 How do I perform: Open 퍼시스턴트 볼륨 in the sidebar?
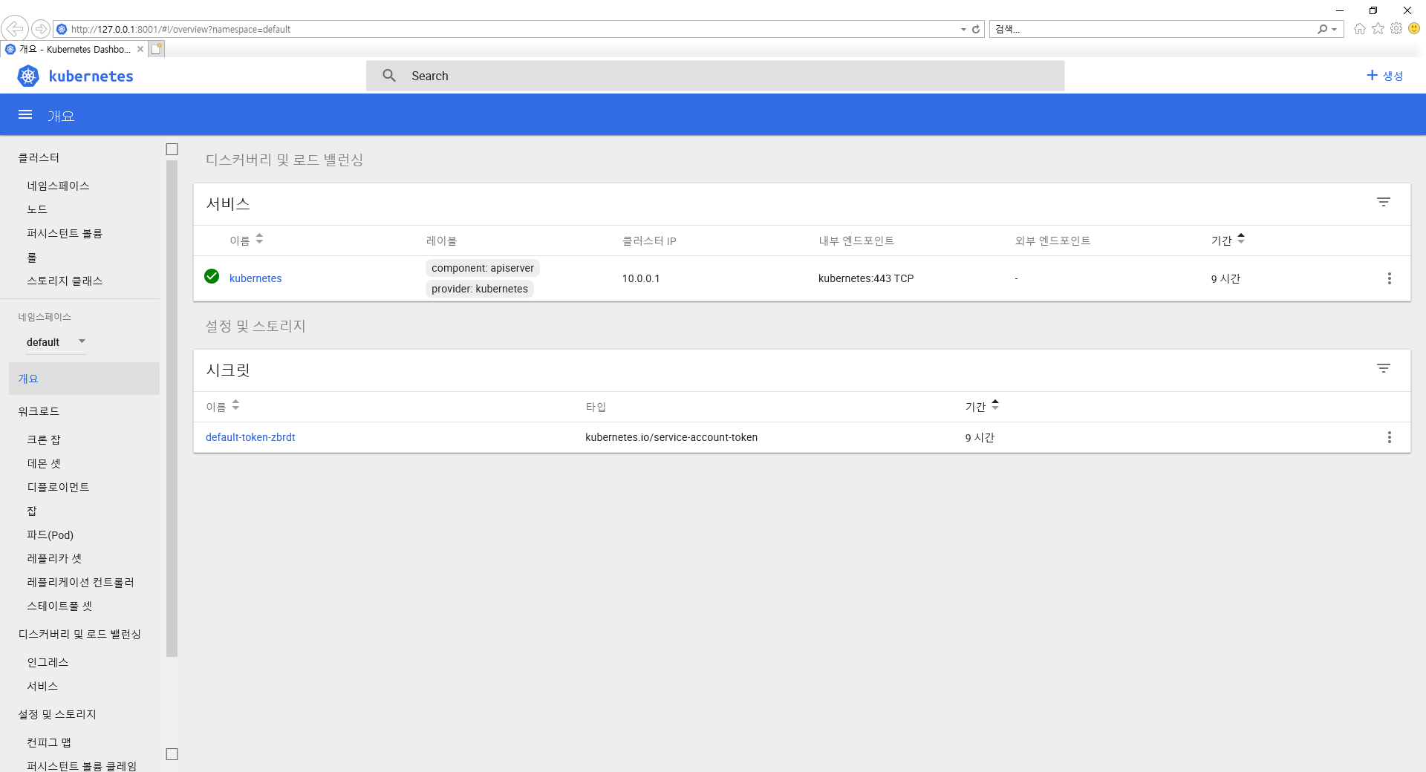tap(65, 233)
